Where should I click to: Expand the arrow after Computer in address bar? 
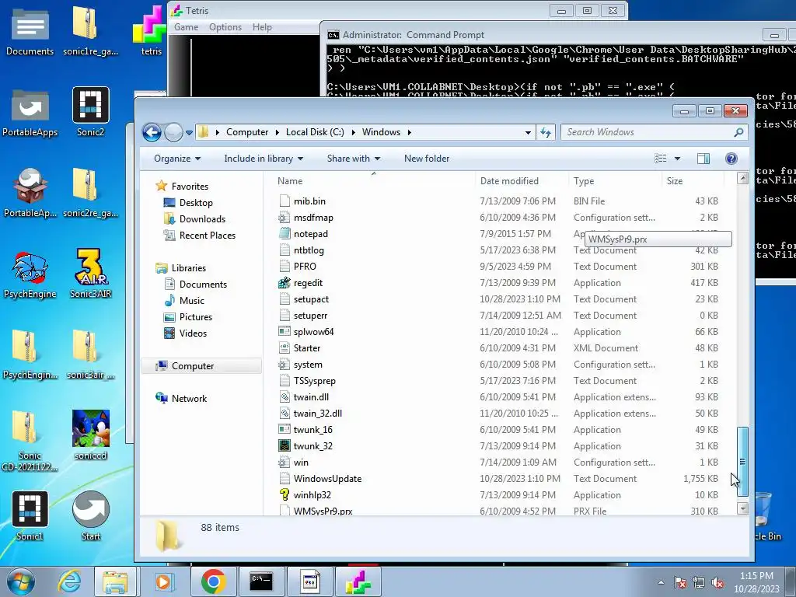278,132
